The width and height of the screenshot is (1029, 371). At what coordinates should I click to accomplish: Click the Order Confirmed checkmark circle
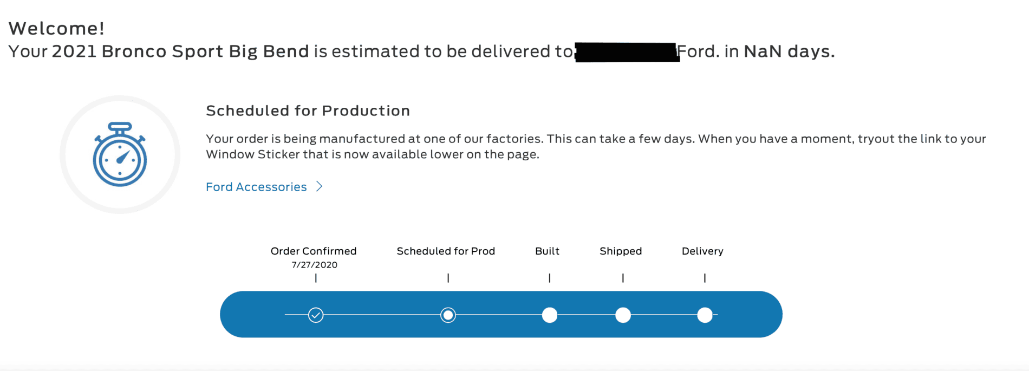tap(316, 315)
